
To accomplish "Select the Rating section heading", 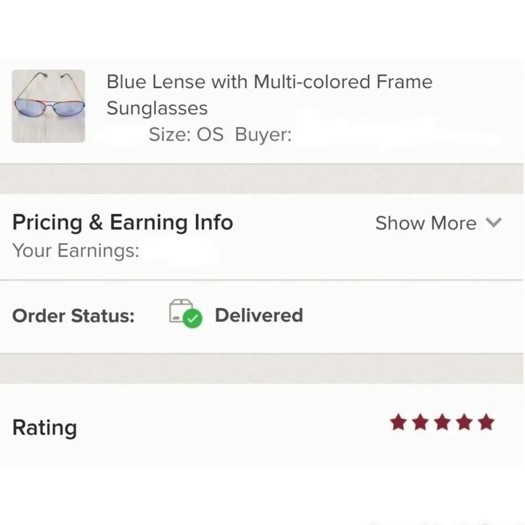I will pos(44,427).
